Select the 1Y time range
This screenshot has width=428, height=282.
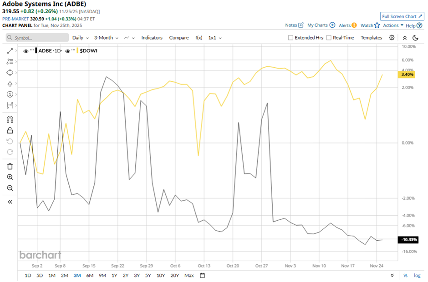(x=114, y=276)
